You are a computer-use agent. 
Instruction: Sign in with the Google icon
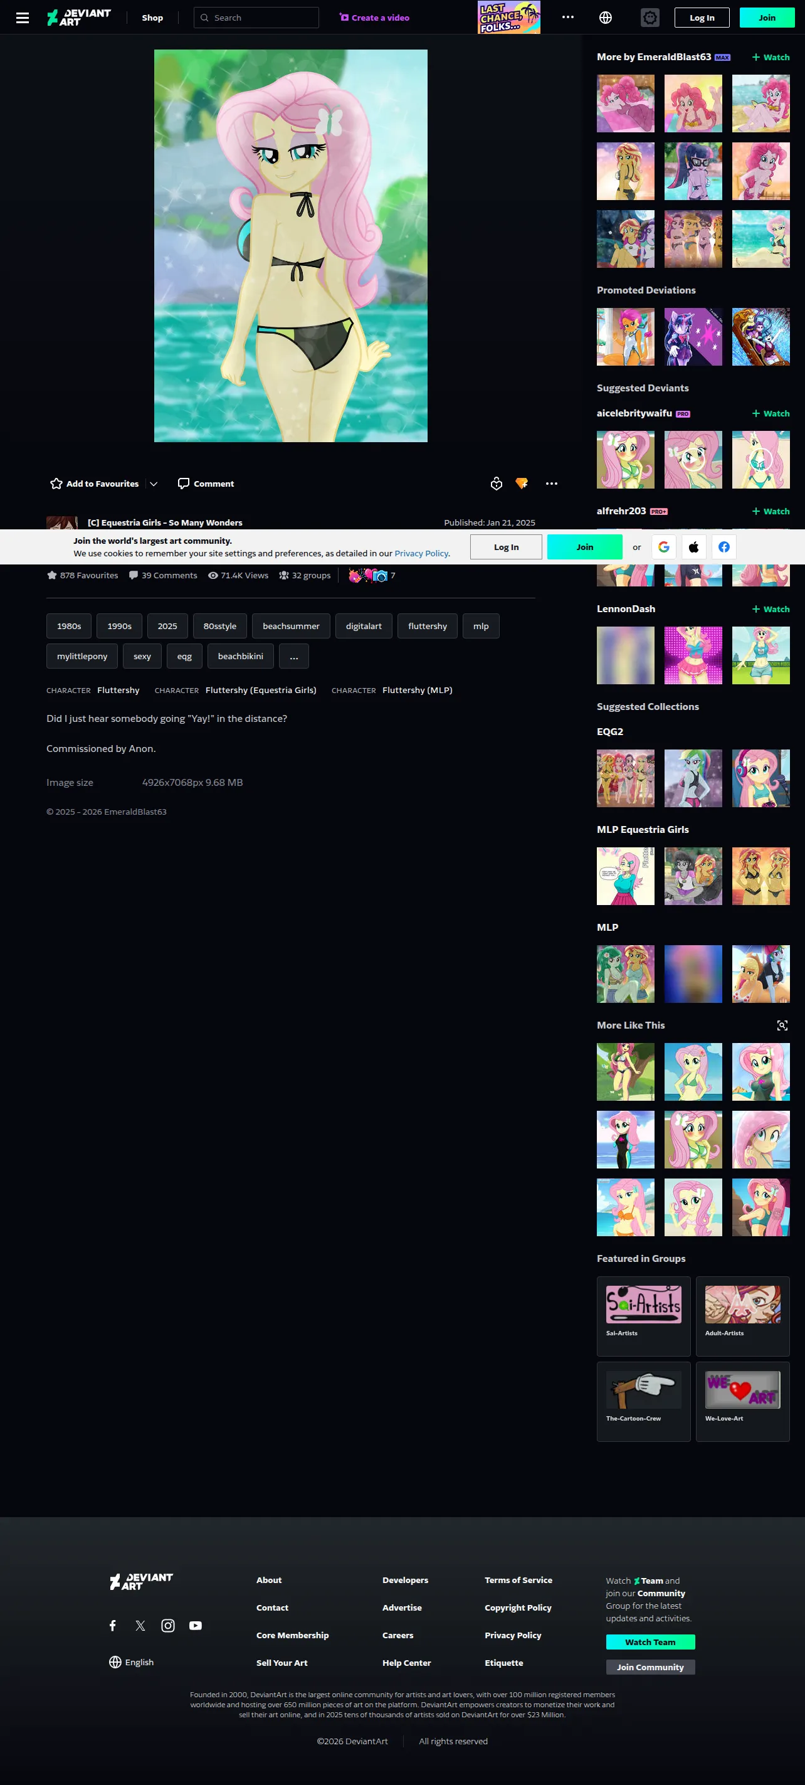(664, 547)
